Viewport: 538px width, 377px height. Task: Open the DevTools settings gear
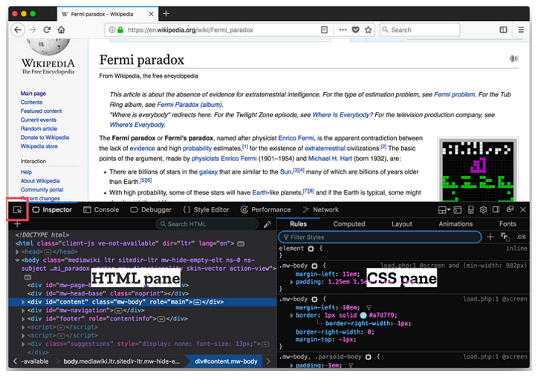pos(483,210)
